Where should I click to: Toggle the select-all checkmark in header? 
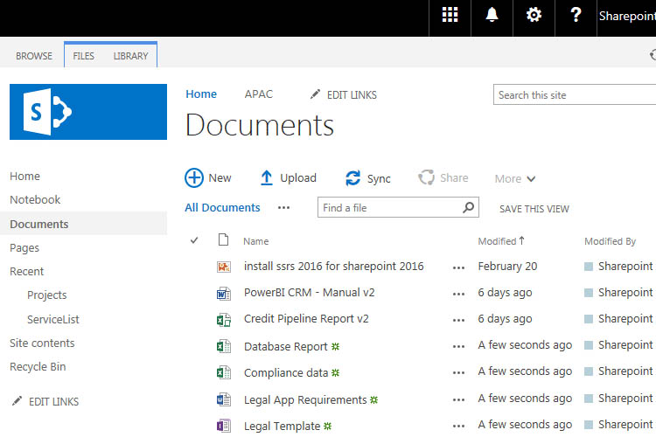tap(193, 240)
